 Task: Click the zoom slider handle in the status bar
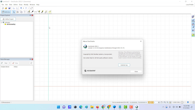[188, 102]
